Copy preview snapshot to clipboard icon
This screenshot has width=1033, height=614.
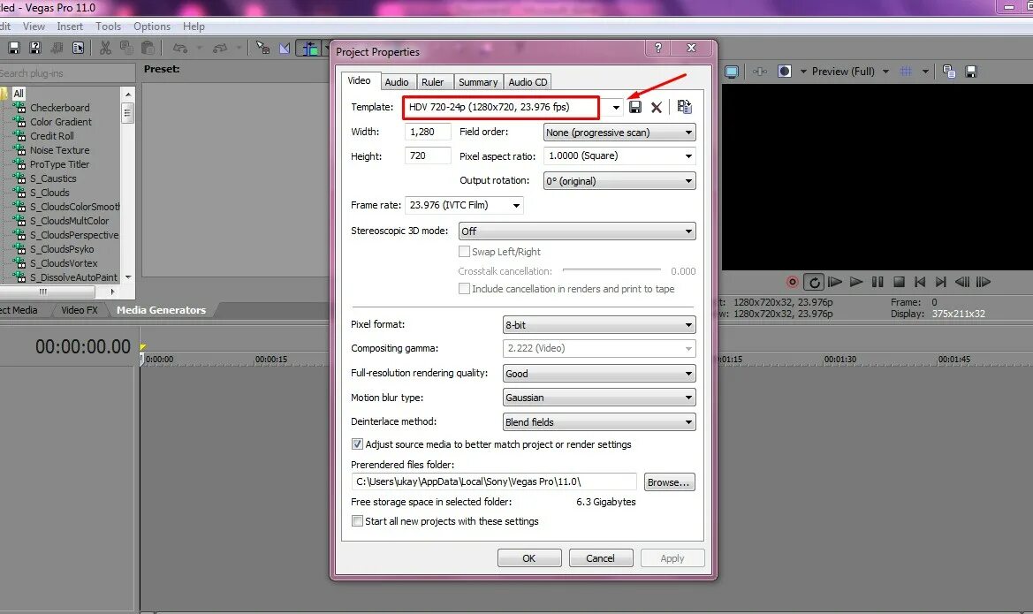pyautogui.click(x=949, y=72)
